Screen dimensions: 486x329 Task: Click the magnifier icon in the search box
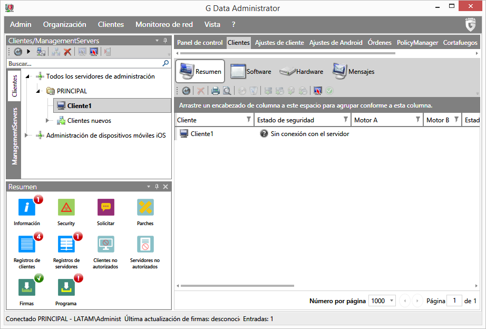pyautogui.click(x=166, y=63)
